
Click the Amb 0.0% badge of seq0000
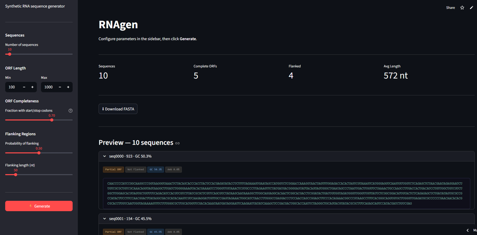point(173,170)
